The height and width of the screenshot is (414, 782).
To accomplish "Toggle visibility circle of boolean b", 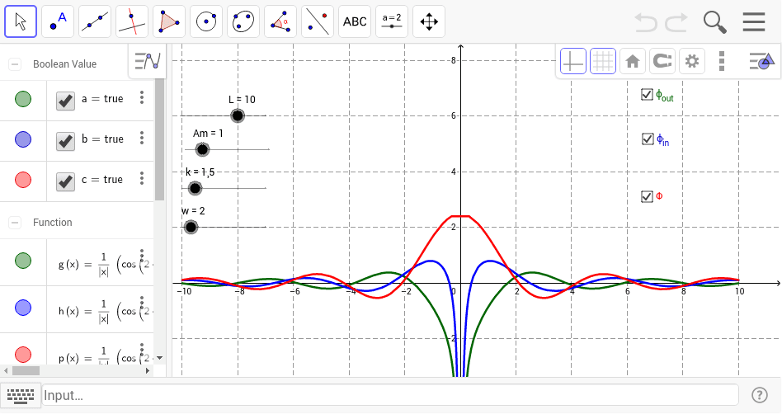I will tap(23, 139).
